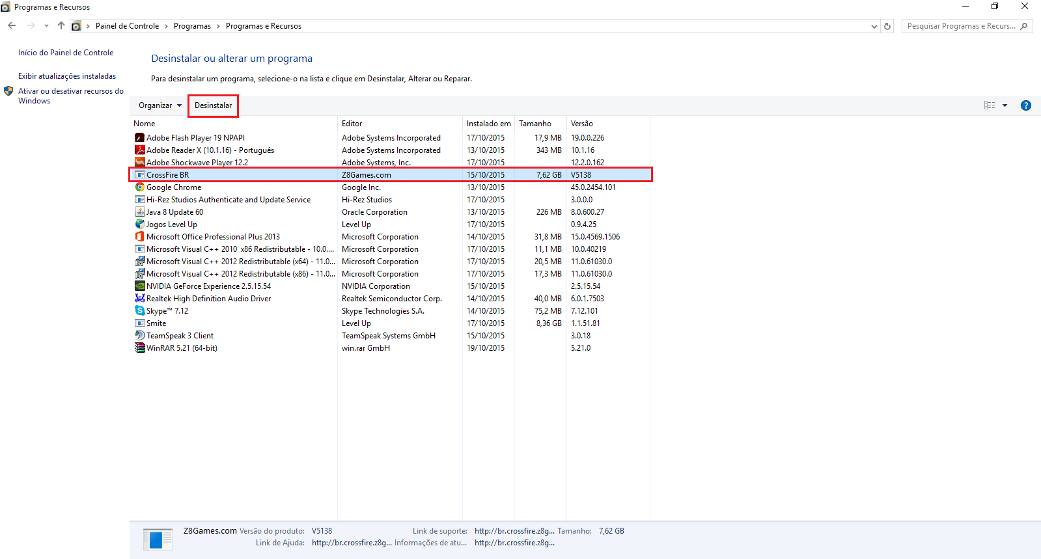Image resolution: width=1041 pixels, height=559 pixels.
Task: Select the Smite program name
Action: pos(156,323)
